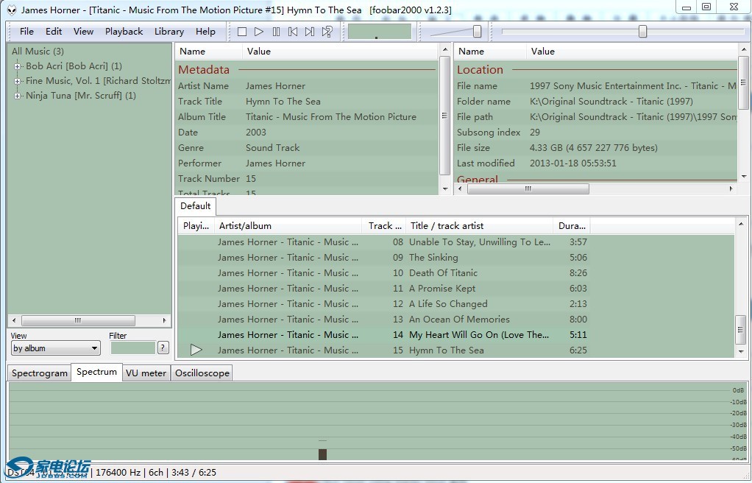Select the Spectrum tab
Screen dimensions: 752x483
tap(96, 372)
